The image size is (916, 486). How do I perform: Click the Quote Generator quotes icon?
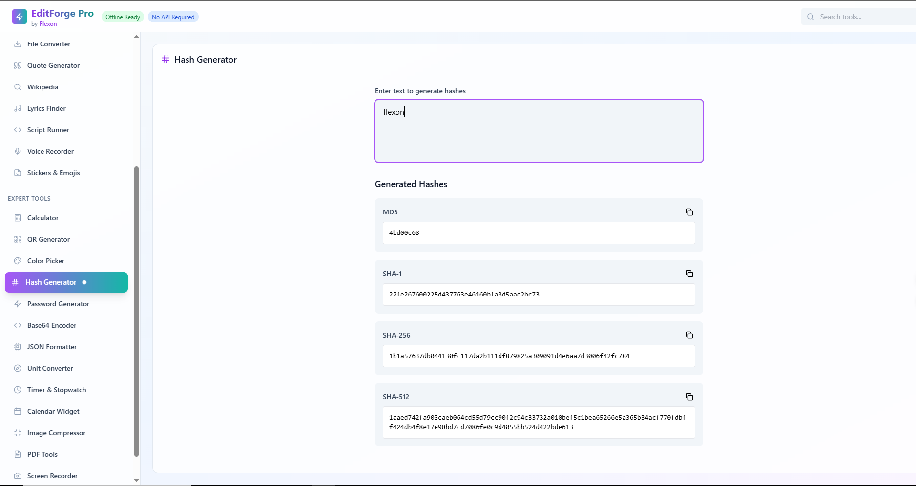click(18, 65)
